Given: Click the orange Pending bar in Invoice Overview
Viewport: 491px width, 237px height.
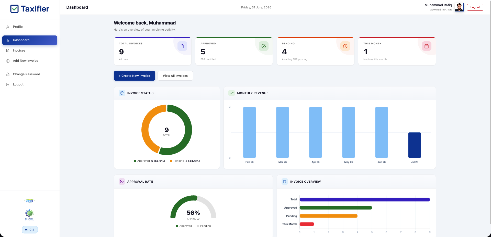Looking at the screenshot, I should click(329, 216).
